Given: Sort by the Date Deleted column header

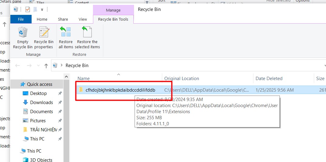Looking at the screenshot, I should pos(269,79).
